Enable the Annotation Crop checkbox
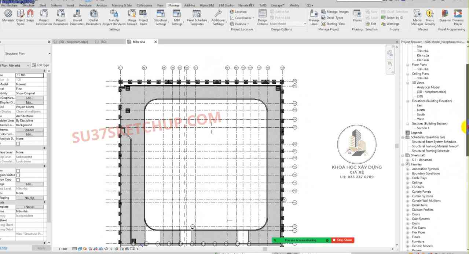This screenshot has width=469, height=254. (x=18, y=180)
